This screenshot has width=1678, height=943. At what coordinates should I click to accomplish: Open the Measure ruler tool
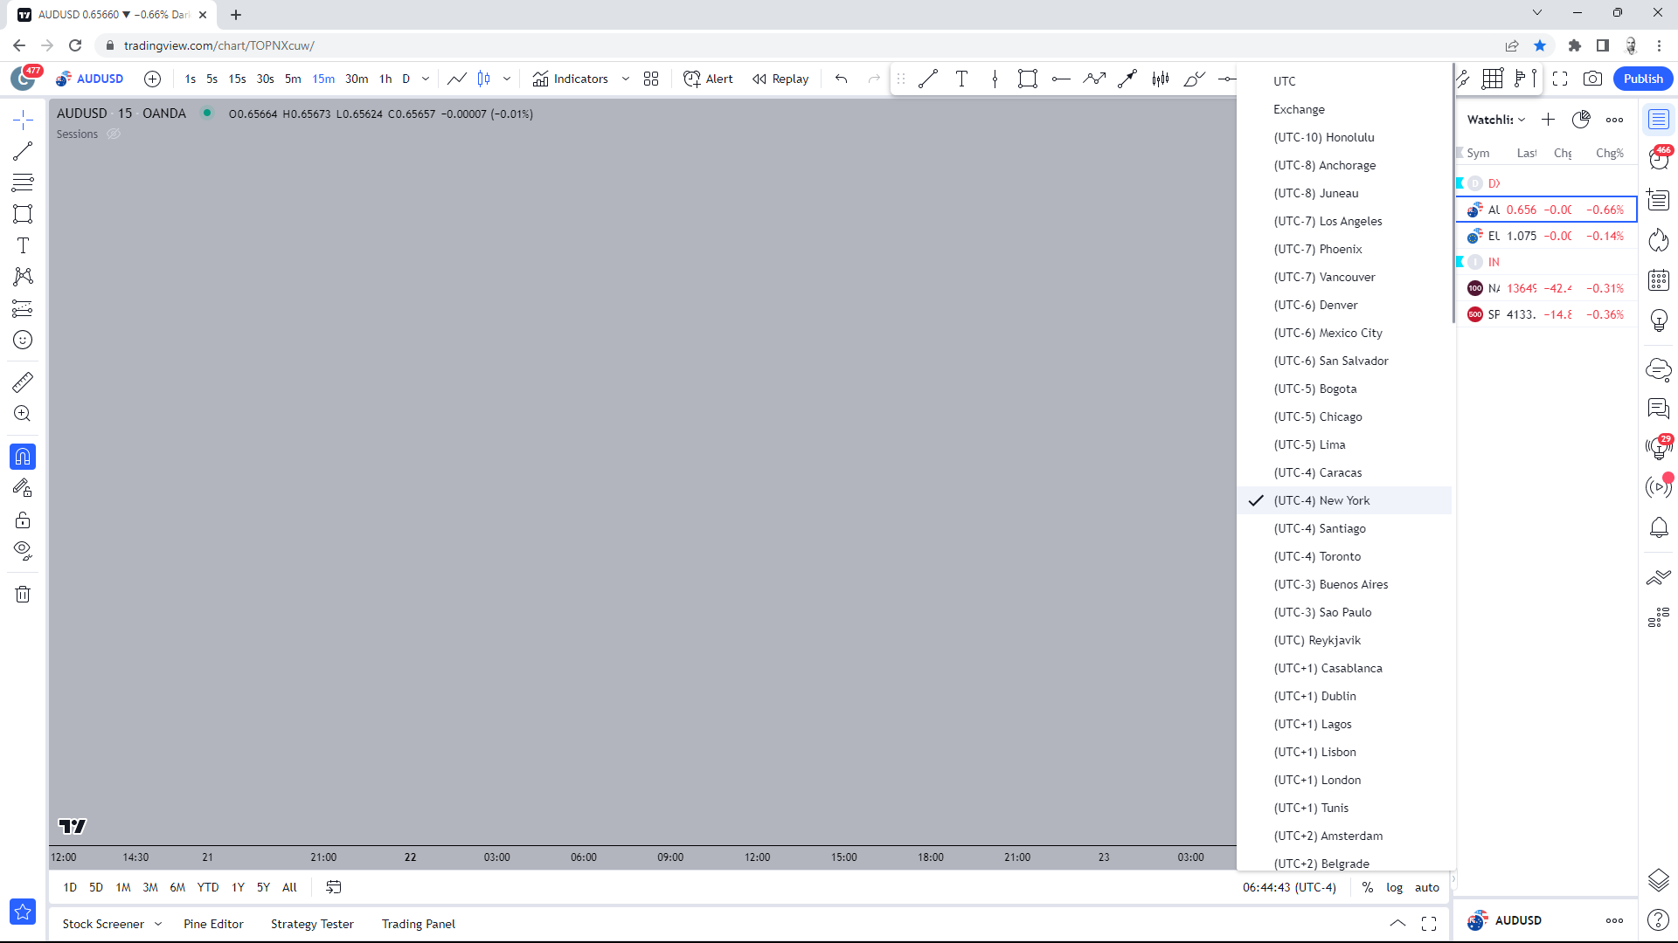point(23,382)
